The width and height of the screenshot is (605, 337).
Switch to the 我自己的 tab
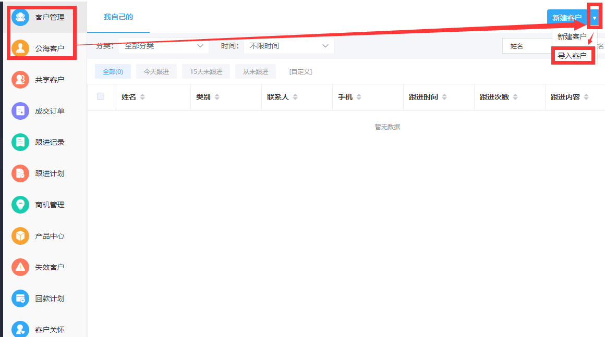[118, 17]
